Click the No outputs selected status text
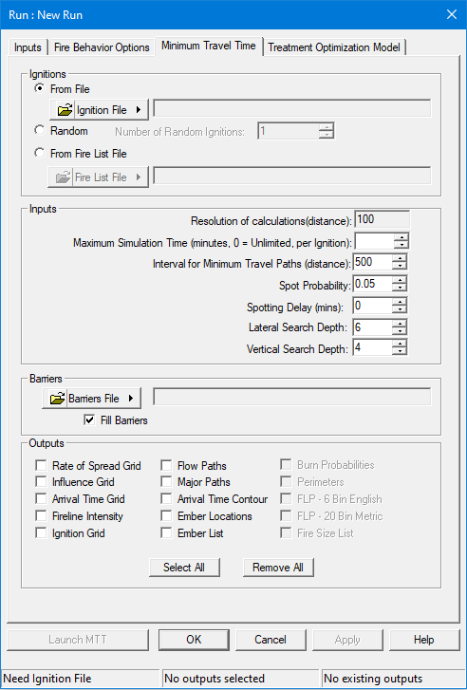The image size is (467, 690). click(x=215, y=679)
